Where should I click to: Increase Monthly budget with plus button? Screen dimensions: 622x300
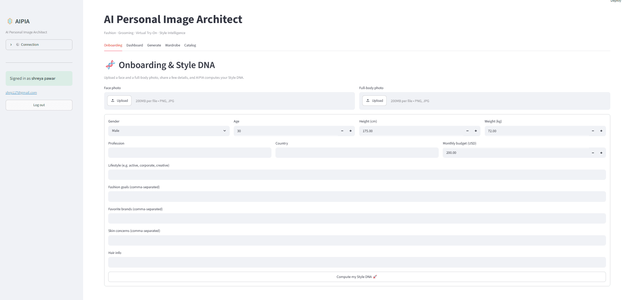pos(601,153)
